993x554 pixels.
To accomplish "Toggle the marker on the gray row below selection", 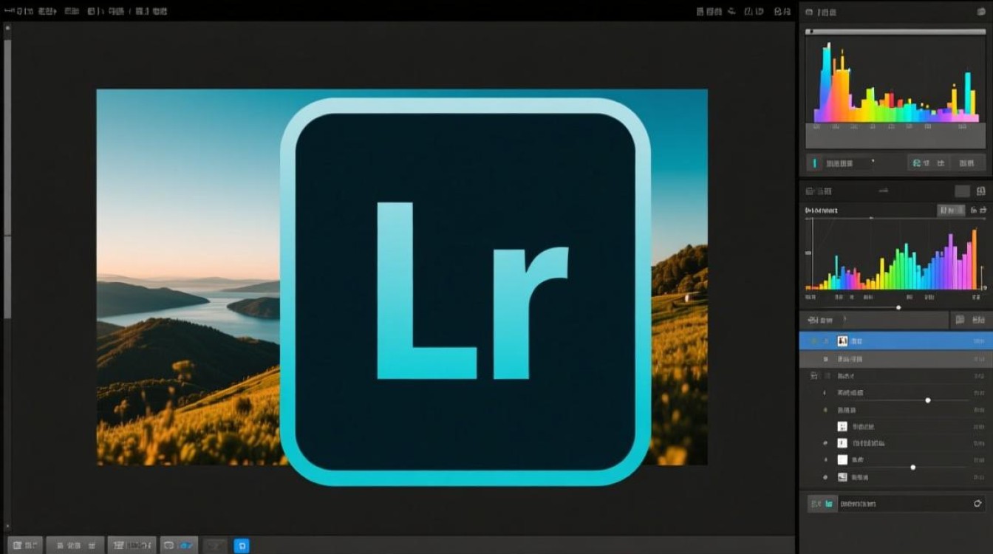I will tap(825, 359).
